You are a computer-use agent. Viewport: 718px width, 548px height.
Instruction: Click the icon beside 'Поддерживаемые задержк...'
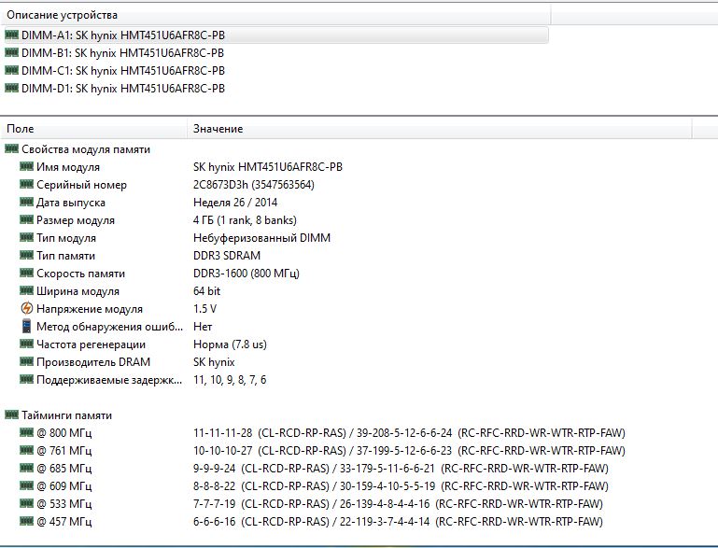click(26, 379)
